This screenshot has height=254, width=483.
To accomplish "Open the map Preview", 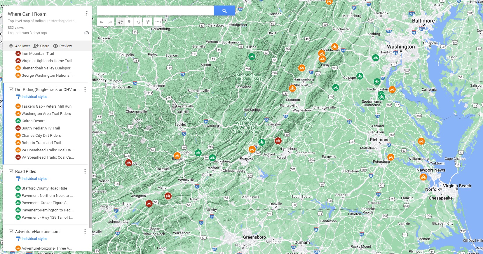I will point(62,46).
